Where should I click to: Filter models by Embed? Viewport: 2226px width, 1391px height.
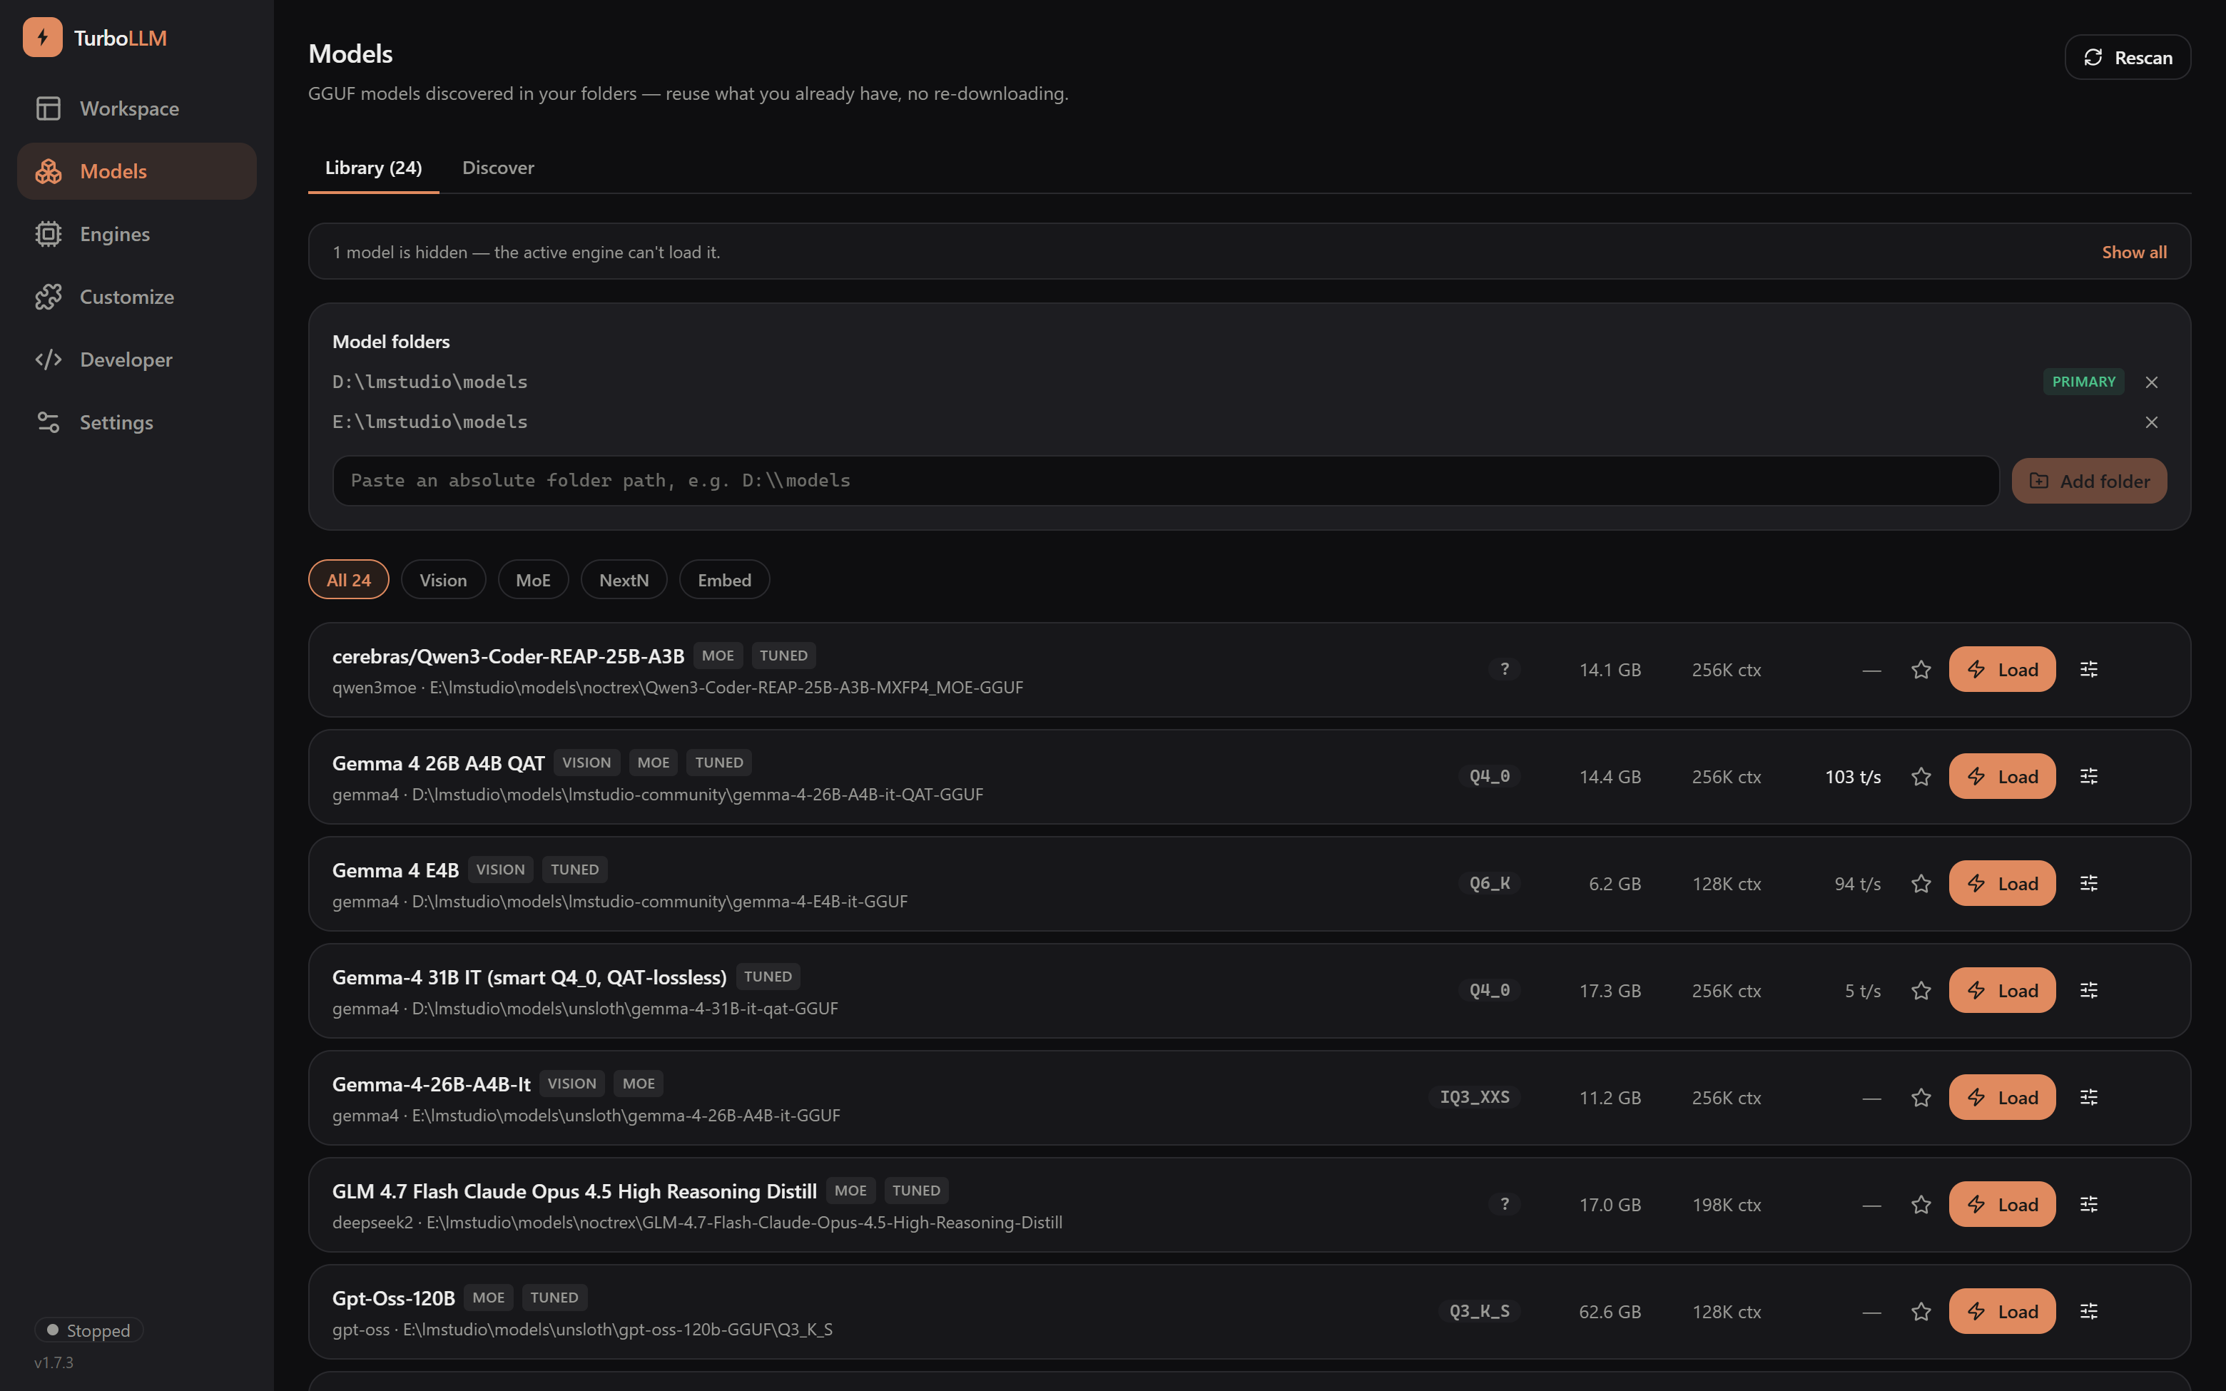tap(725, 579)
